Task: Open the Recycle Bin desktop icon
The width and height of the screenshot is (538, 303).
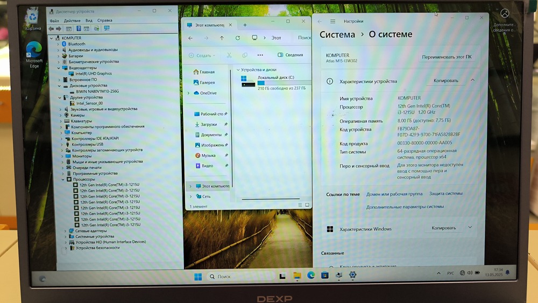Action: [x=33, y=19]
